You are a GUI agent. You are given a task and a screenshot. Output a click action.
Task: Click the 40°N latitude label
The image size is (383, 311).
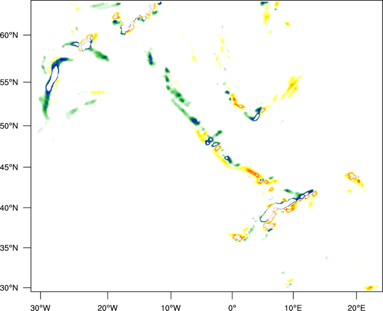9,208
